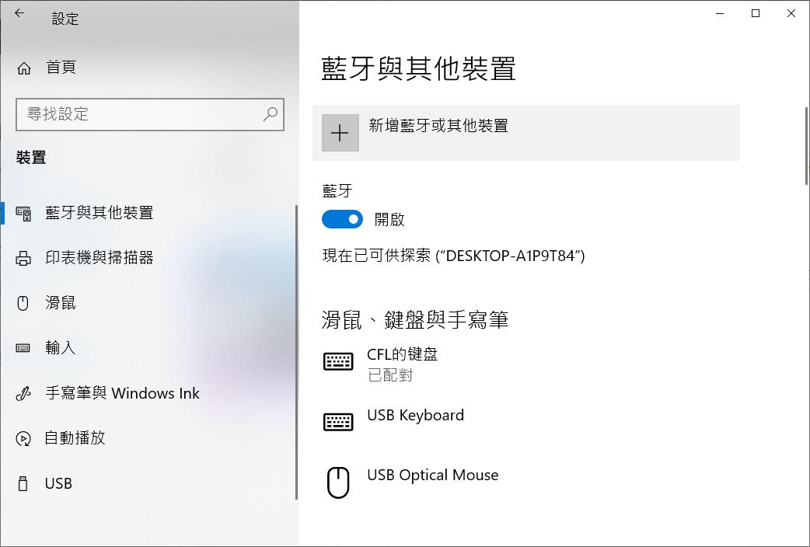Click the back arrow in Settings
This screenshot has width=810, height=547.
(x=19, y=13)
